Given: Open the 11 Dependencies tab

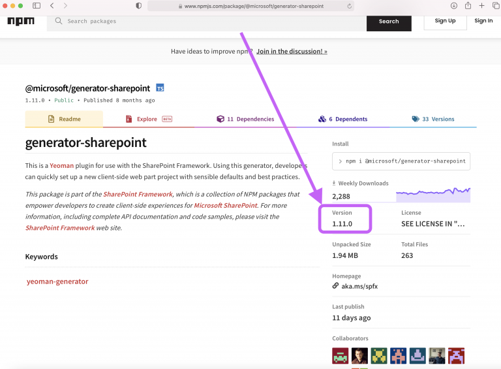Looking at the screenshot, I should click(x=245, y=119).
